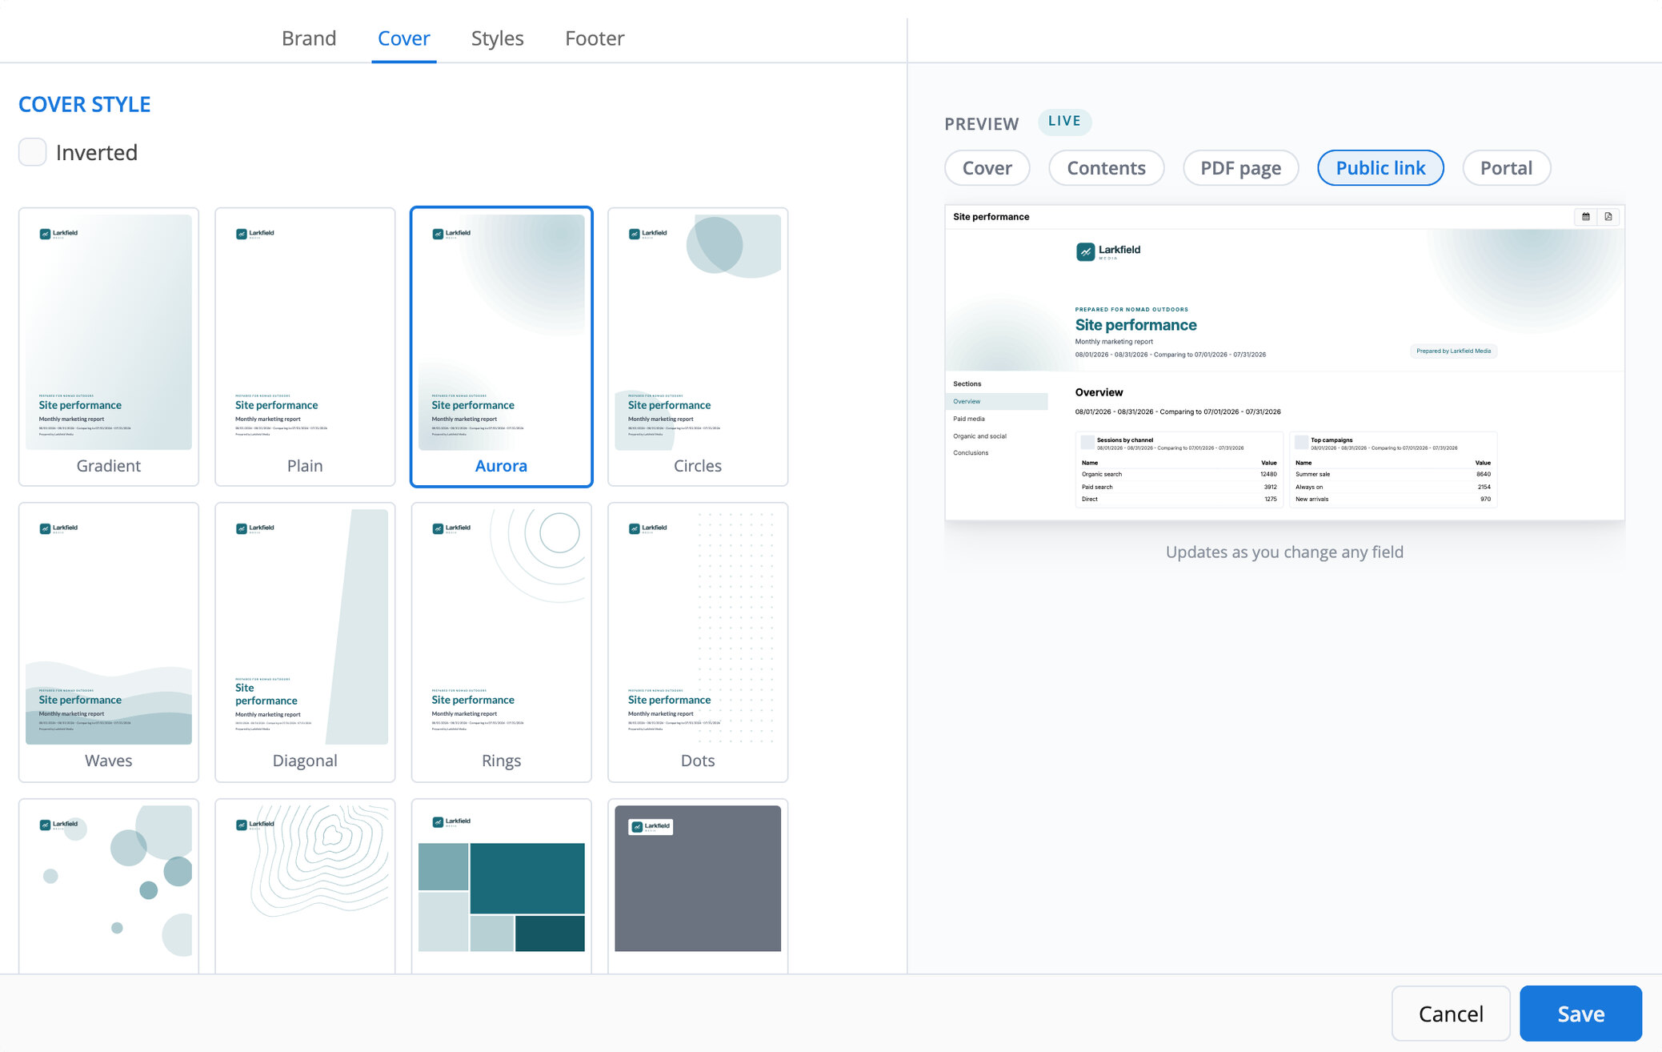Select the Cover tab

(x=404, y=38)
